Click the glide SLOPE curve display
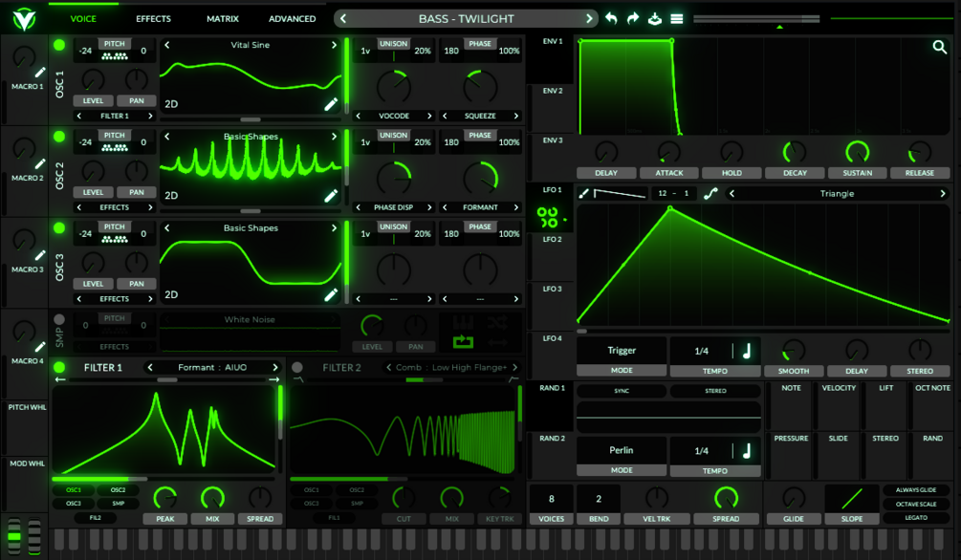 (852, 499)
